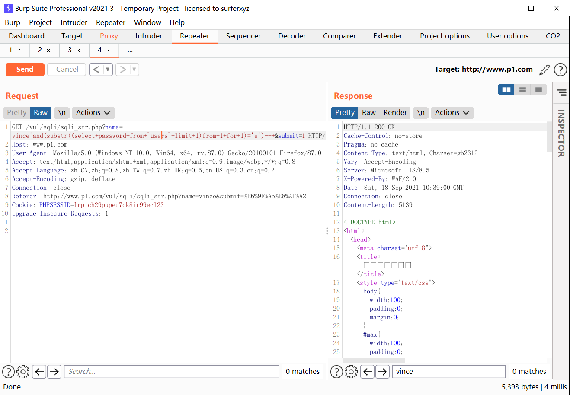The width and height of the screenshot is (570, 395).
Task: Expand response Actions dropdown
Action: click(452, 113)
